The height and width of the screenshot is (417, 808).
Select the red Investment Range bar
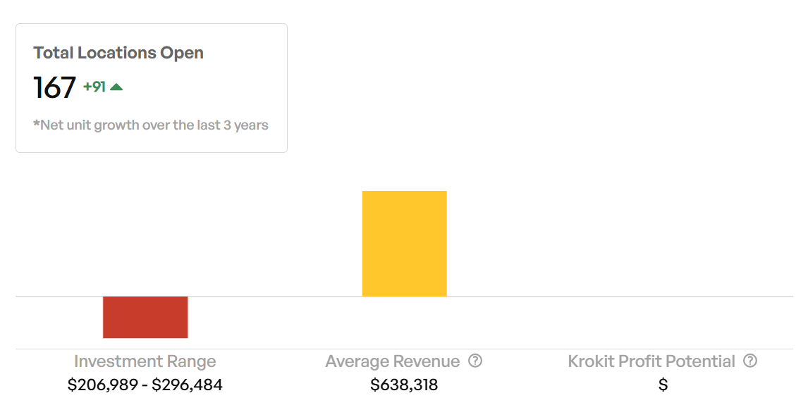(x=145, y=317)
